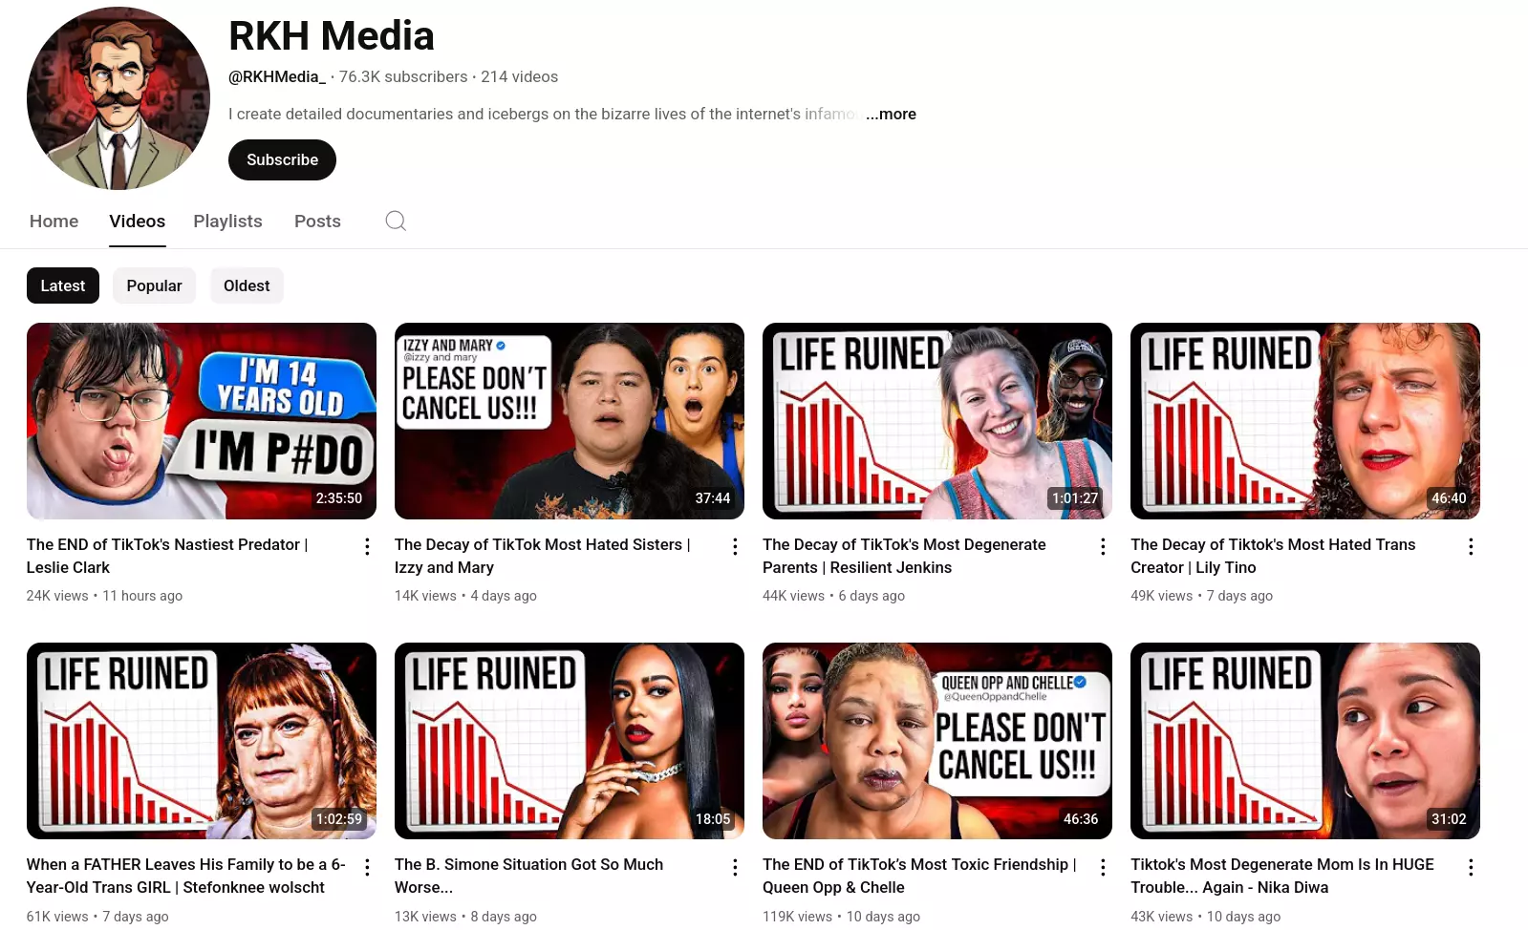The image size is (1528, 930).
Task: Click '24K views' under Leslie Clark video
Action: (x=57, y=596)
